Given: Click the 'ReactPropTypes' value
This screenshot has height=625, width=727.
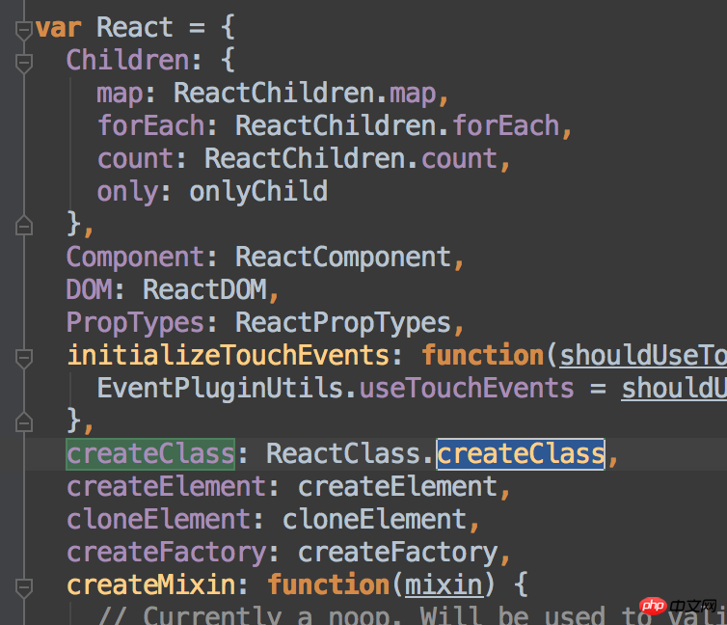Looking at the screenshot, I should (343, 323).
